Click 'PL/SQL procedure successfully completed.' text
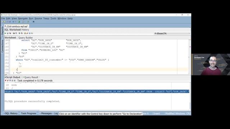This screenshot has width=230, height=129. pyautogui.click(x=32, y=101)
